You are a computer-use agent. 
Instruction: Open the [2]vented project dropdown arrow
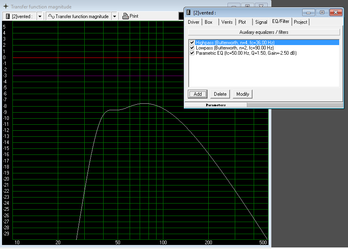tap(40, 16)
